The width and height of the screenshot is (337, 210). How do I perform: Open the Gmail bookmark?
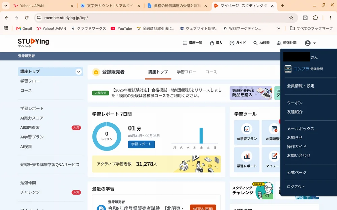click(24, 29)
